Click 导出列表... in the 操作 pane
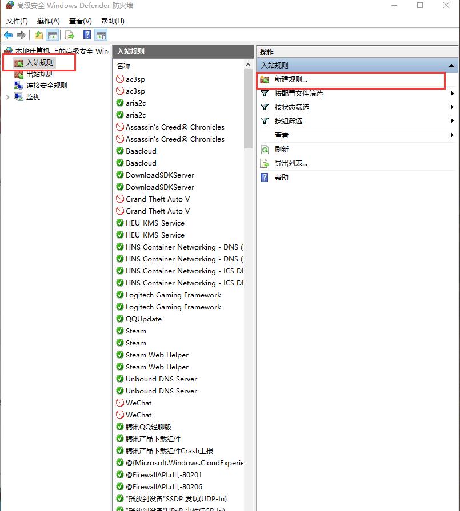The image size is (460, 511). [x=291, y=163]
